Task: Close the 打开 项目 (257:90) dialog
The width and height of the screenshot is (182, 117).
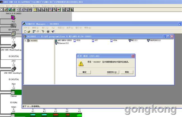Action: tap(133, 56)
